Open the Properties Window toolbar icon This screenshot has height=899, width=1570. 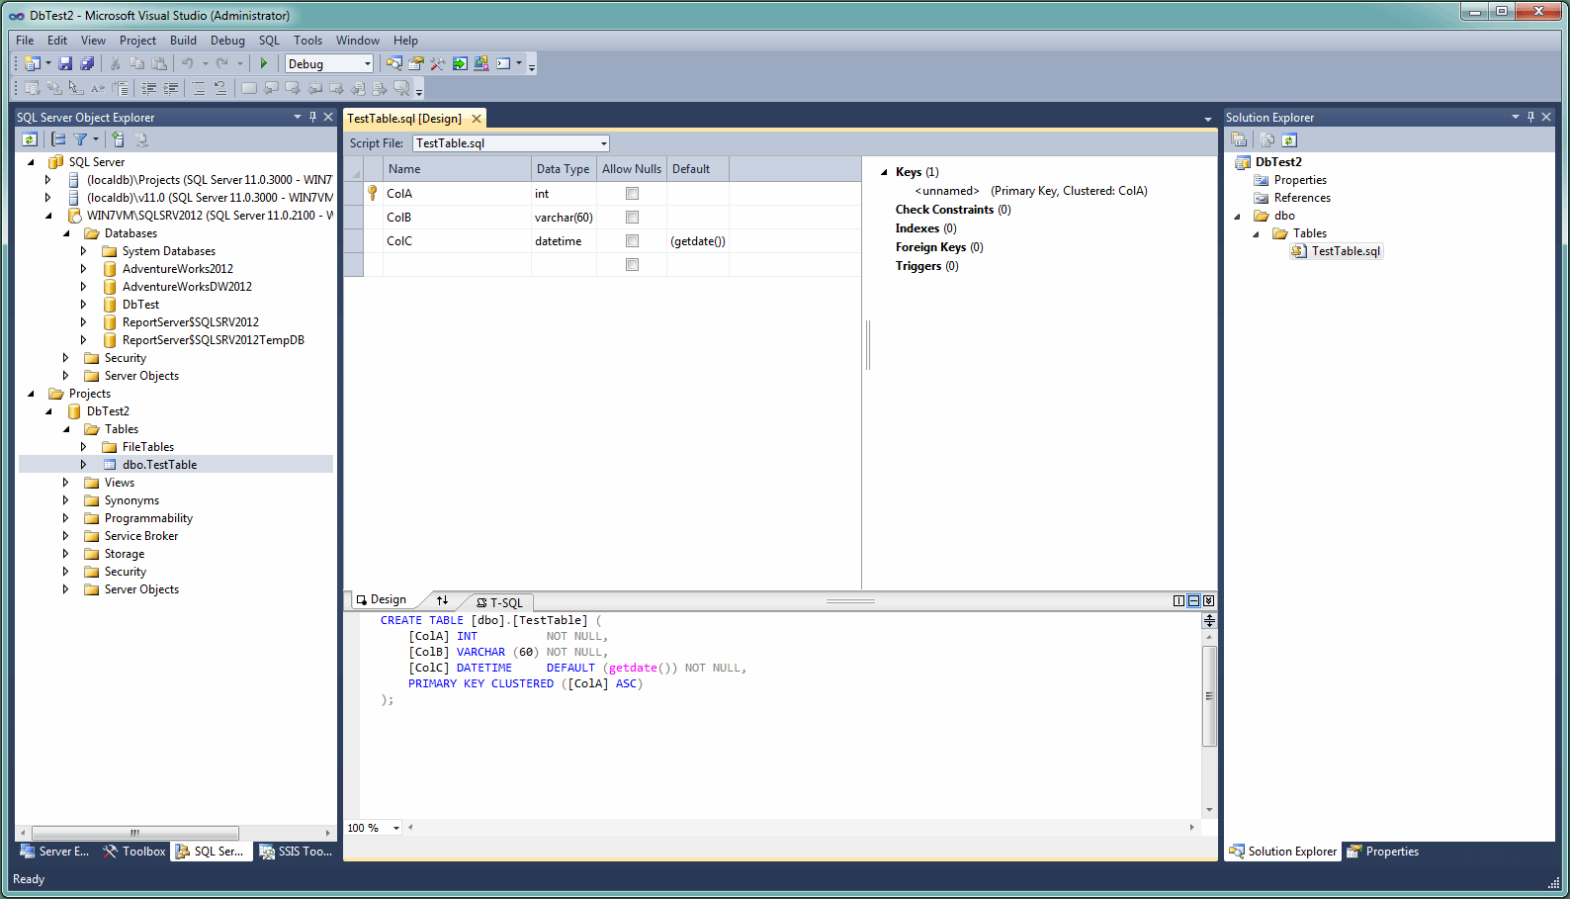[x=416, y=63]
